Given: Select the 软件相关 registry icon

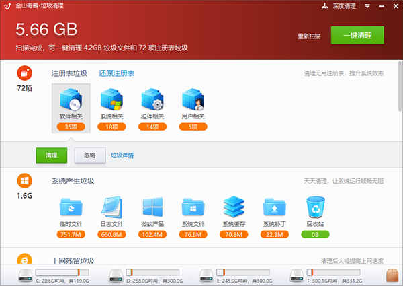Looking at the screenshot, I should pyautogui.click(x=71, y=99).
